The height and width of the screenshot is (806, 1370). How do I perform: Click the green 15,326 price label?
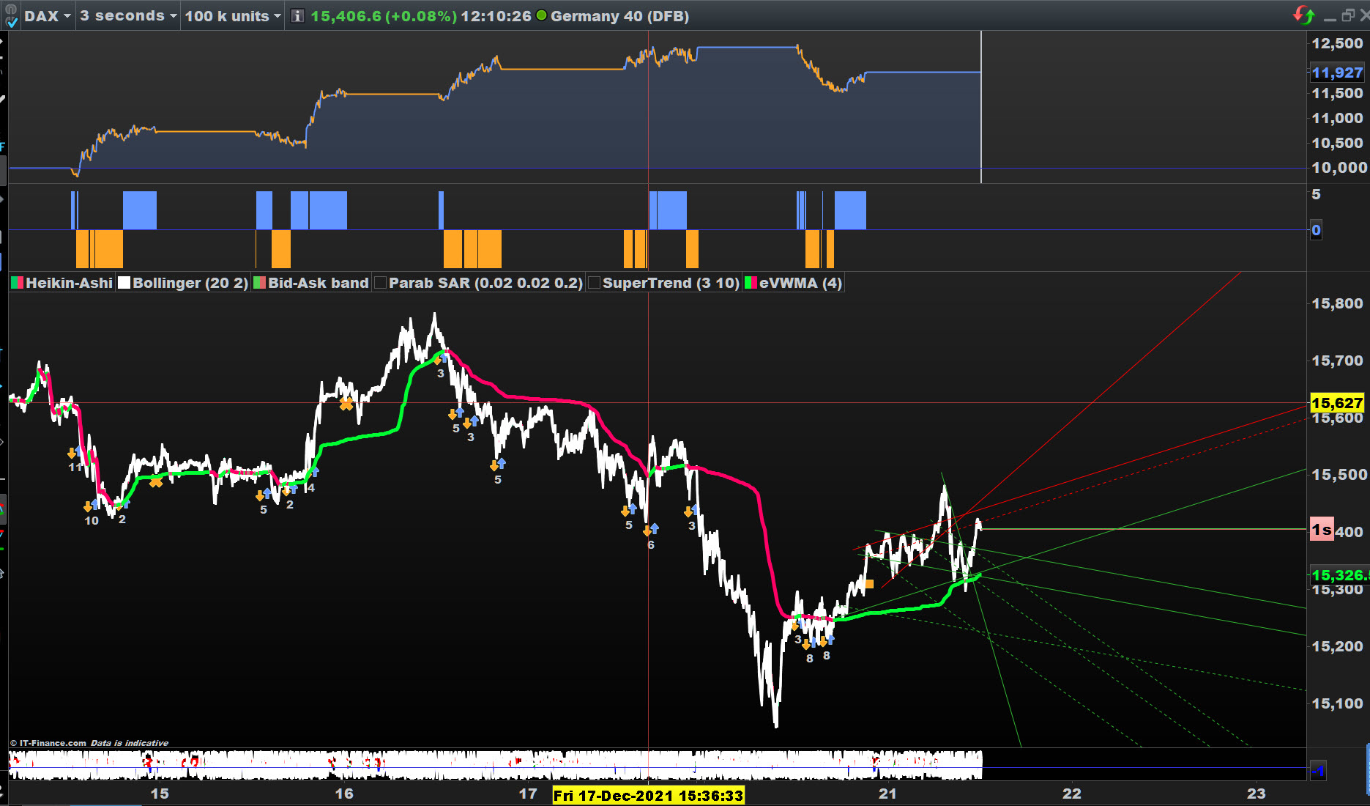pos(1339,575)
